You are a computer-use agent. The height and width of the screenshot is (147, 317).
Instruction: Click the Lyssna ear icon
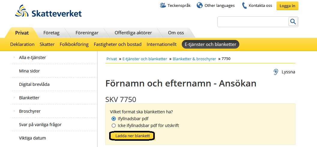pyautogui.click(x=276, y=72)
